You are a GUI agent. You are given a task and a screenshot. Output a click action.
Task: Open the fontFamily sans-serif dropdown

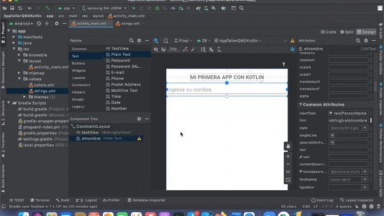click(x=348, y=179)
